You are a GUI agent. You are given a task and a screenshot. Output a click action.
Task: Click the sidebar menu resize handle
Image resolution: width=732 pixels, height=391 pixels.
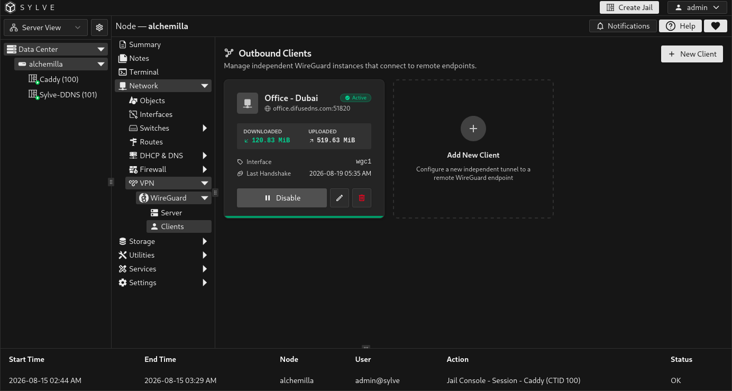pos(215,193)
